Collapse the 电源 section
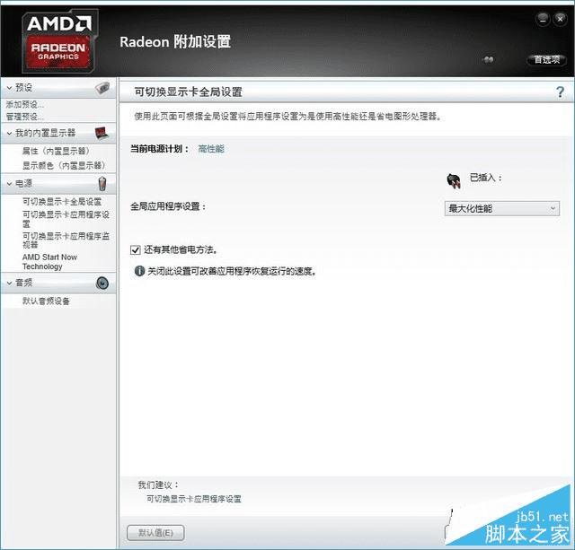This screenshot has width=575, height=550. coord(10,183)
